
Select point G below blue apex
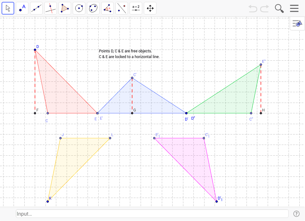[x=132, y=113]
